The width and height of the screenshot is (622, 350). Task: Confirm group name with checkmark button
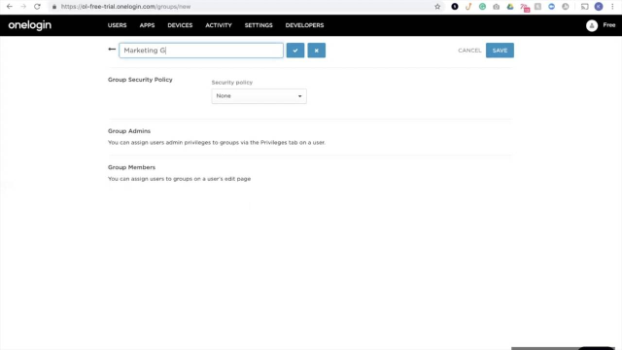coord(295,51)
